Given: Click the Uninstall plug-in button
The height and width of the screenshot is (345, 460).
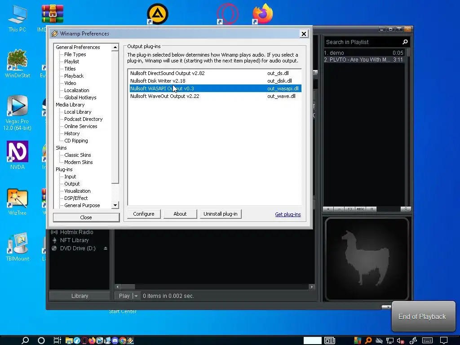Looking at the screenshot, I should (x=221, y=214).
